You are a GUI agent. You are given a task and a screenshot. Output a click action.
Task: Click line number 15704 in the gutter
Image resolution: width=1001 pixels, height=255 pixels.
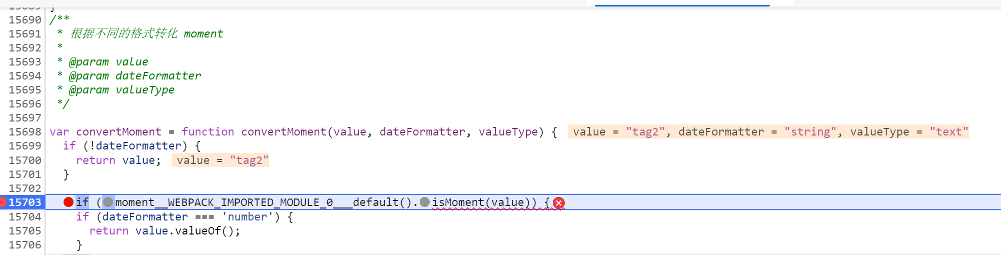coord(25,216)
